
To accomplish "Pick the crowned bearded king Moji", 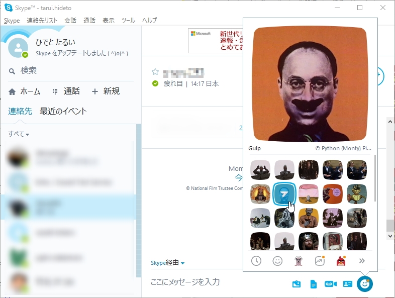I will point(309,241).
